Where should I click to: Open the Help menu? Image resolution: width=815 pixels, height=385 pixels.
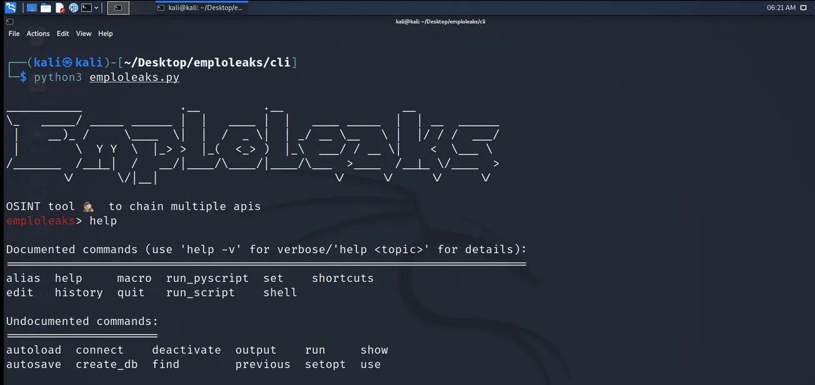click(x=105, y=33)
